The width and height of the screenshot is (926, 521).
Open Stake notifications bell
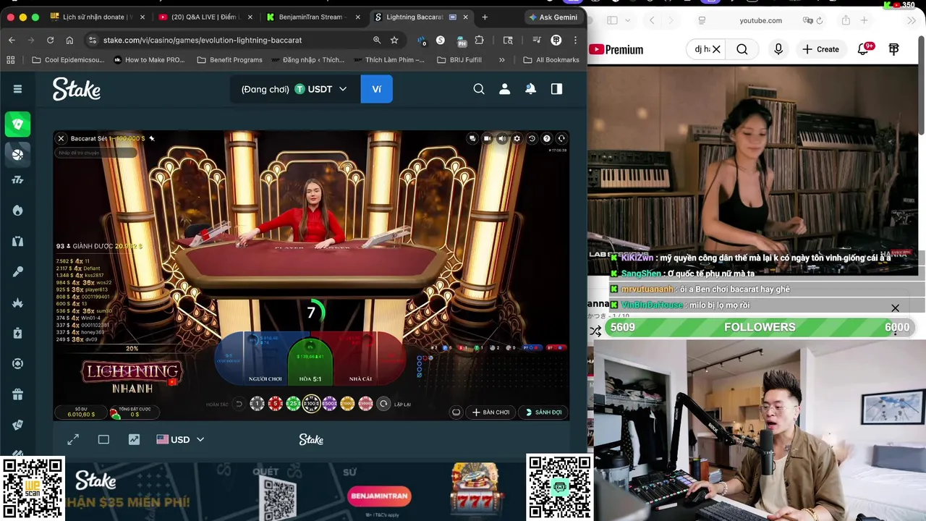click(x=530, y=89)
